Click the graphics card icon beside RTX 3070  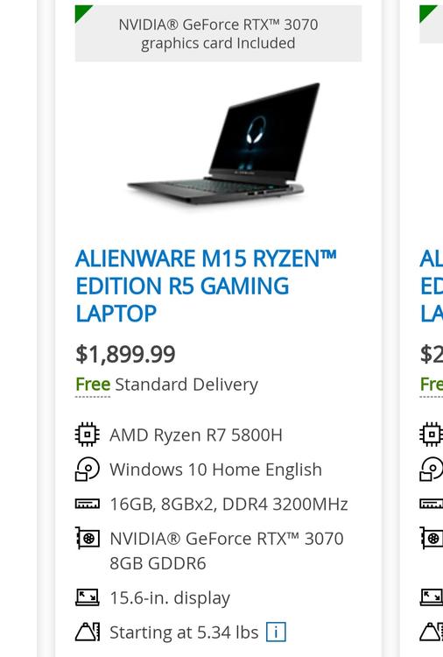coord(87,538)
